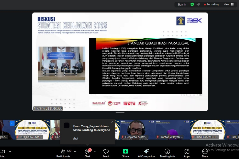
Task: Open AI Companion from the toolbar
Action: [146, 153]
